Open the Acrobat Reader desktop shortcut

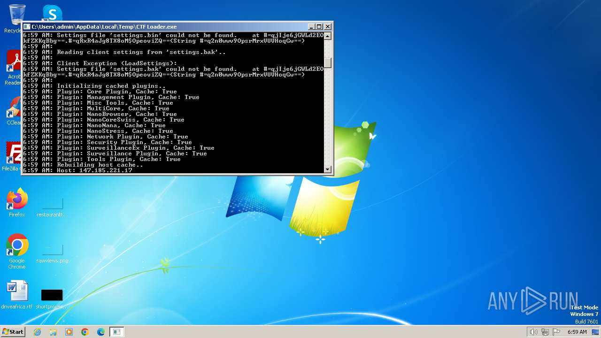[x=14, y=68]
